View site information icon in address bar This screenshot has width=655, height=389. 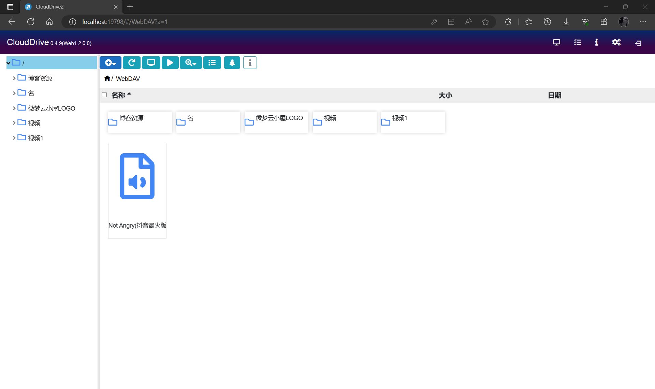click(x=72, y=22)
